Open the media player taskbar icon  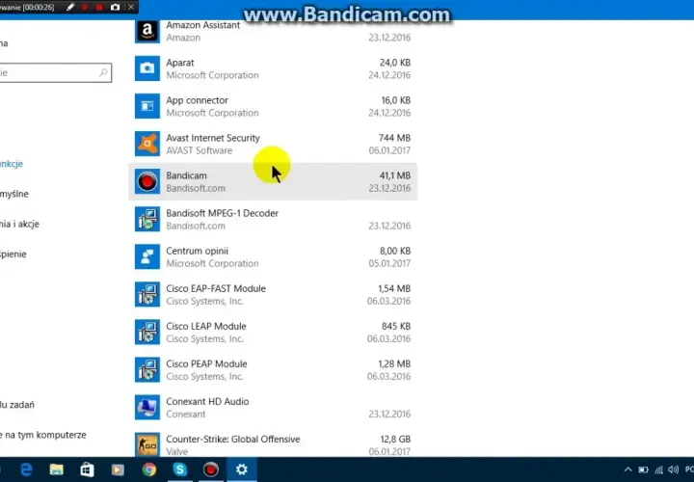click(x=118, y=469)
